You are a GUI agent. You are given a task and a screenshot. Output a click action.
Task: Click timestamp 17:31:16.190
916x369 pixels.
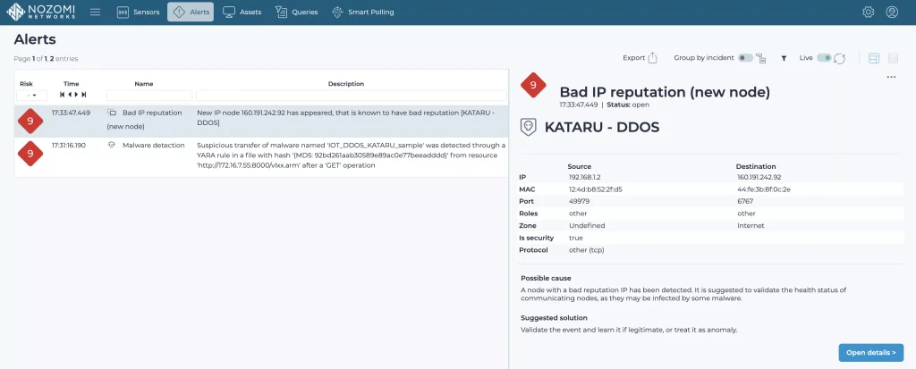pyautogui.click(x=68, y=145)
